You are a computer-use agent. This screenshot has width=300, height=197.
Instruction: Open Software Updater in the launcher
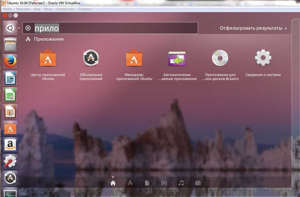click(10, 178)
